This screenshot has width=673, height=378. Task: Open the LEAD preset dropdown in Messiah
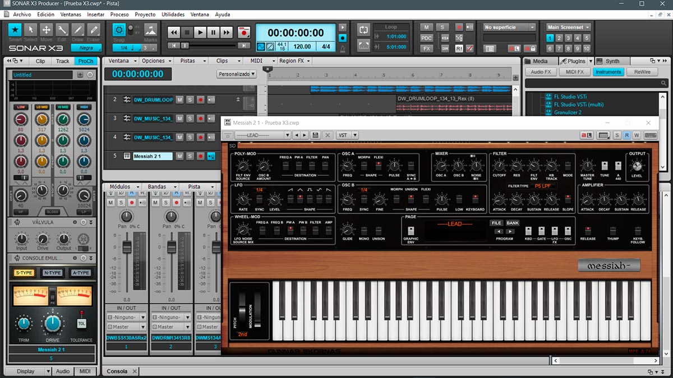coord(262,135)
